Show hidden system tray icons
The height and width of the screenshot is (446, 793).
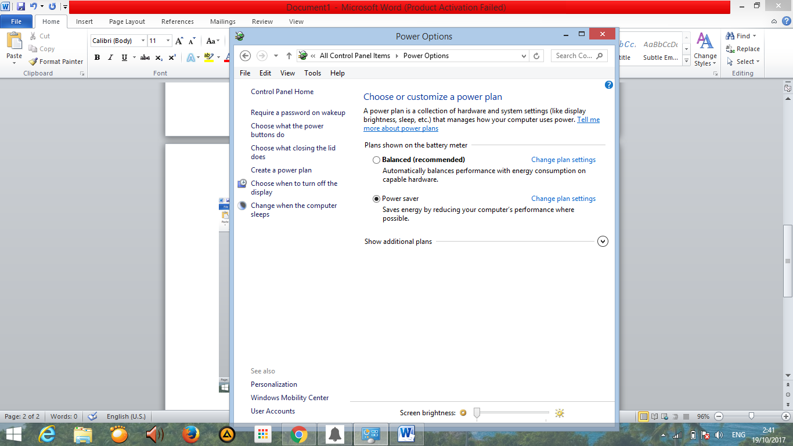click(x=663, y=434)
